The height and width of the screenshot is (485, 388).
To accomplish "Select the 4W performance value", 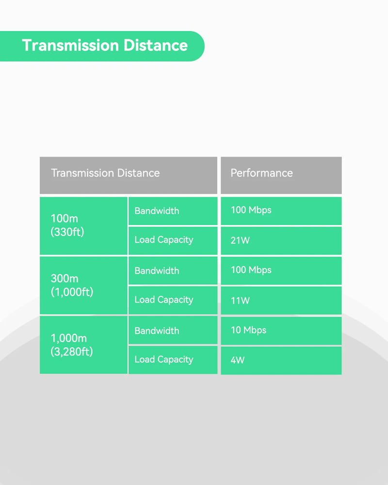I will (x=238, y=361).
